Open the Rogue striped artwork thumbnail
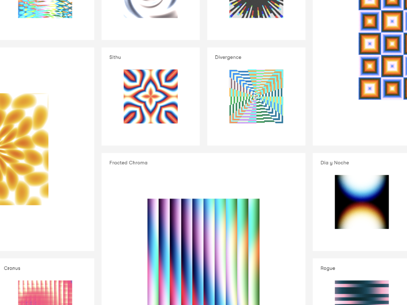Image resolution: width=407 pixels, height=305 pixels. coord(361,292)
